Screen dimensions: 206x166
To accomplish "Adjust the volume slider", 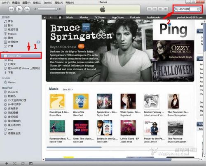I will (x=47, y=9).
